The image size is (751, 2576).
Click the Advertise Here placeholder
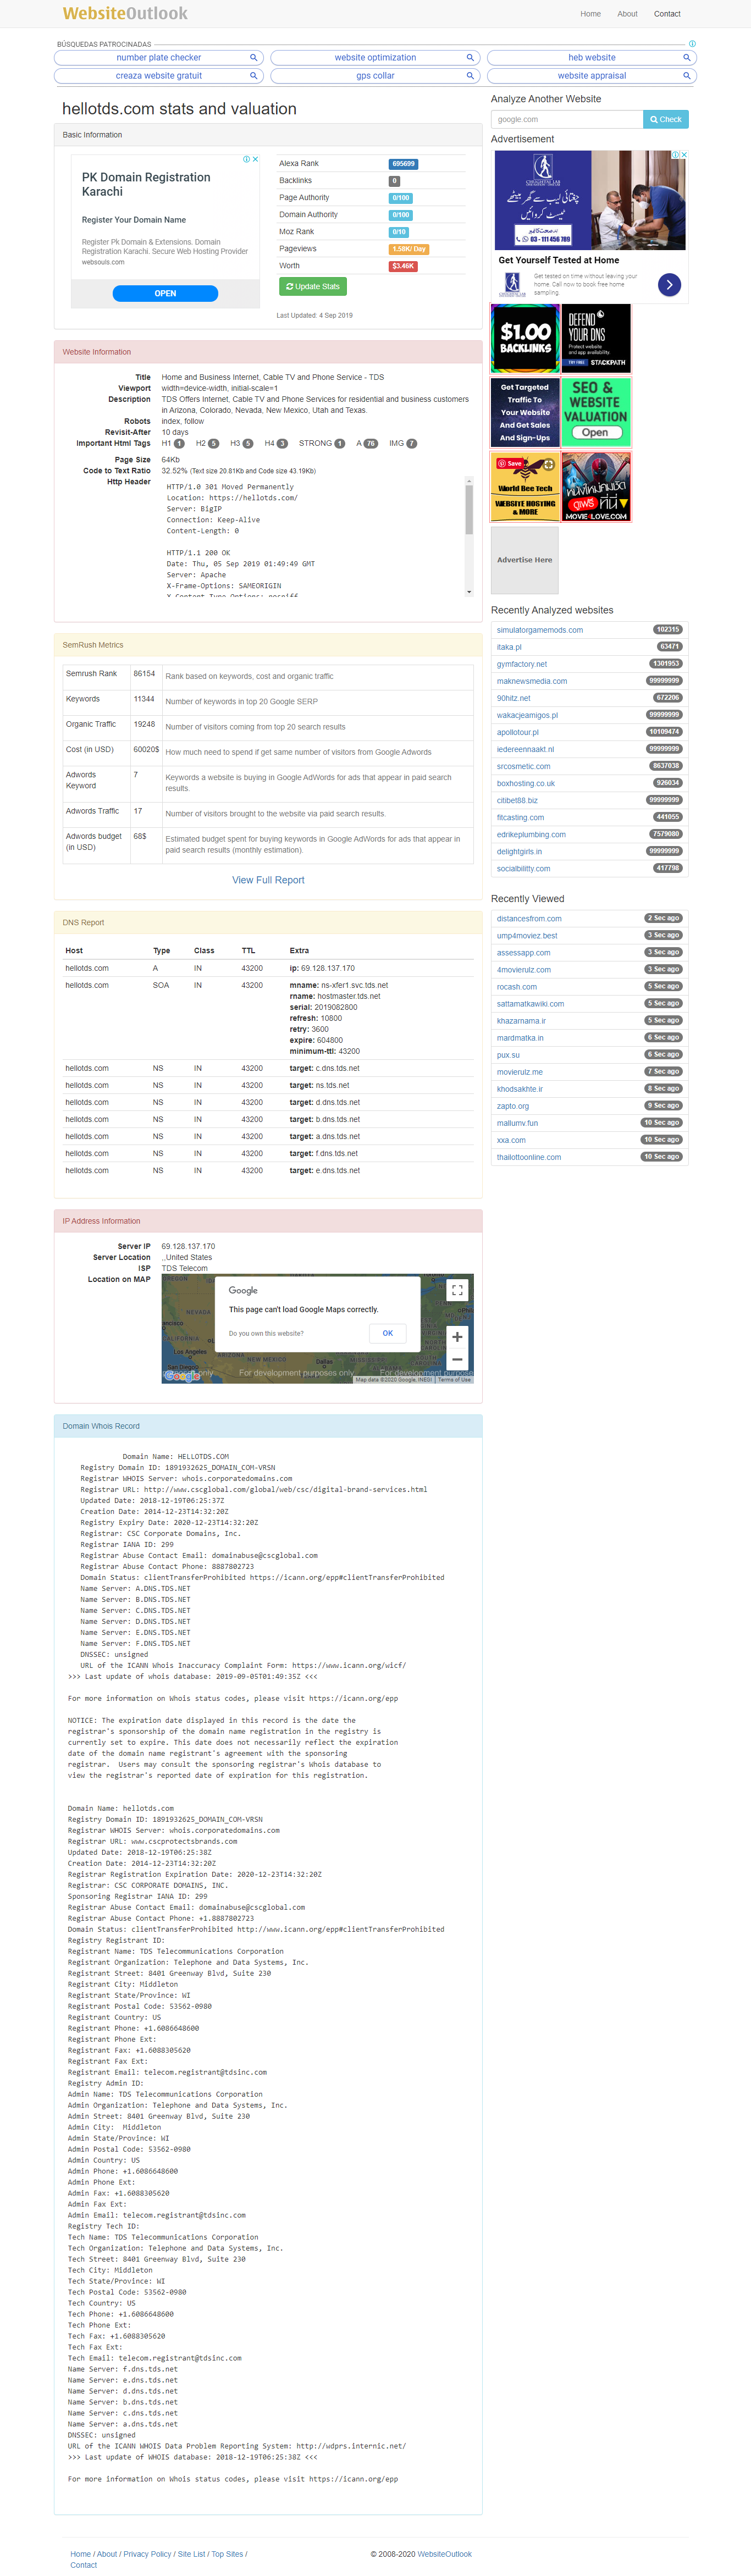pyautogui.click(x=525, y=560)
